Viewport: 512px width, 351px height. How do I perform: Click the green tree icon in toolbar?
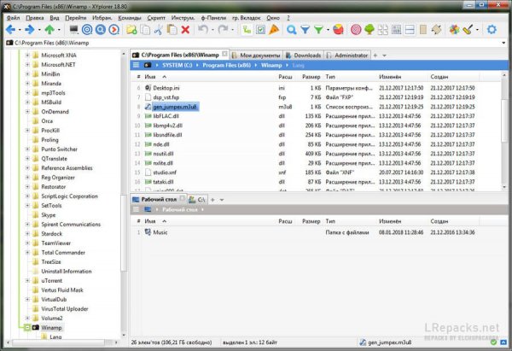click(369, 30)
